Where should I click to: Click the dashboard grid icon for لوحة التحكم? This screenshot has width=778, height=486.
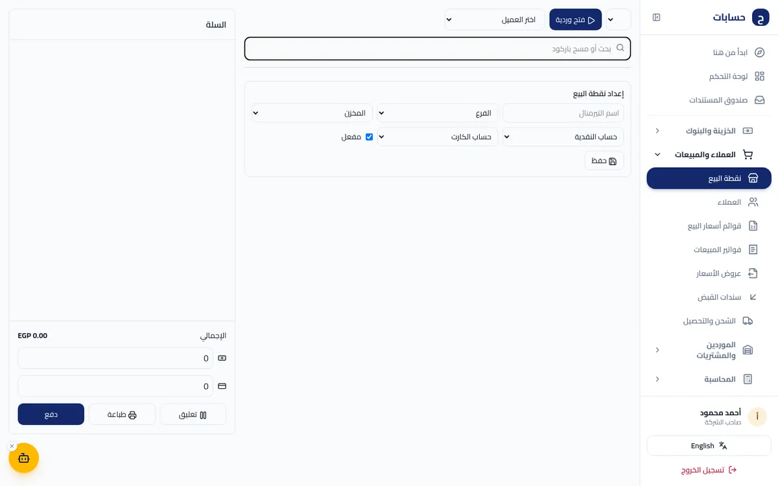click(x=760, y=76)
